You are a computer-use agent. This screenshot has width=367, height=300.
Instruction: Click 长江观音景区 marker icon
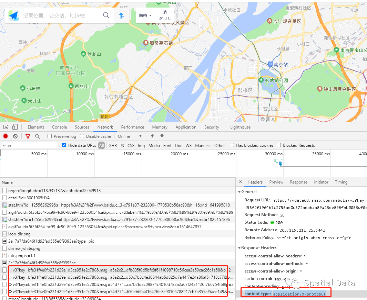pos(269,21)
